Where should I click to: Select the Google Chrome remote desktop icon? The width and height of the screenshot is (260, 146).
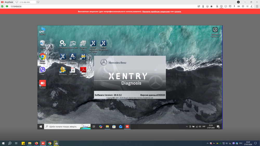click(x=42, y=59)
